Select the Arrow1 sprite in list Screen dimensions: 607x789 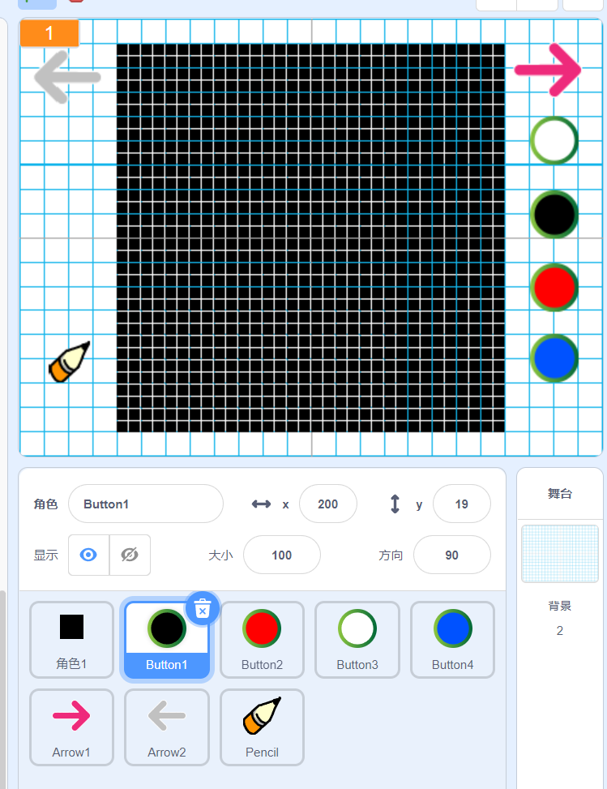(71, 727)
